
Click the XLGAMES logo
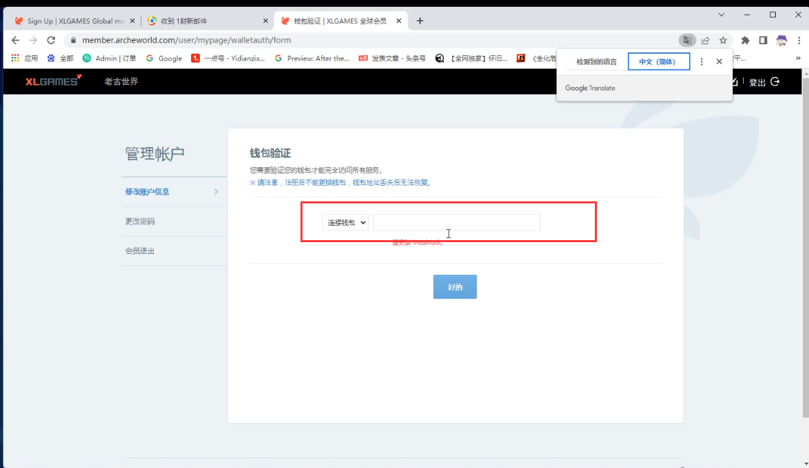point(53,81)
